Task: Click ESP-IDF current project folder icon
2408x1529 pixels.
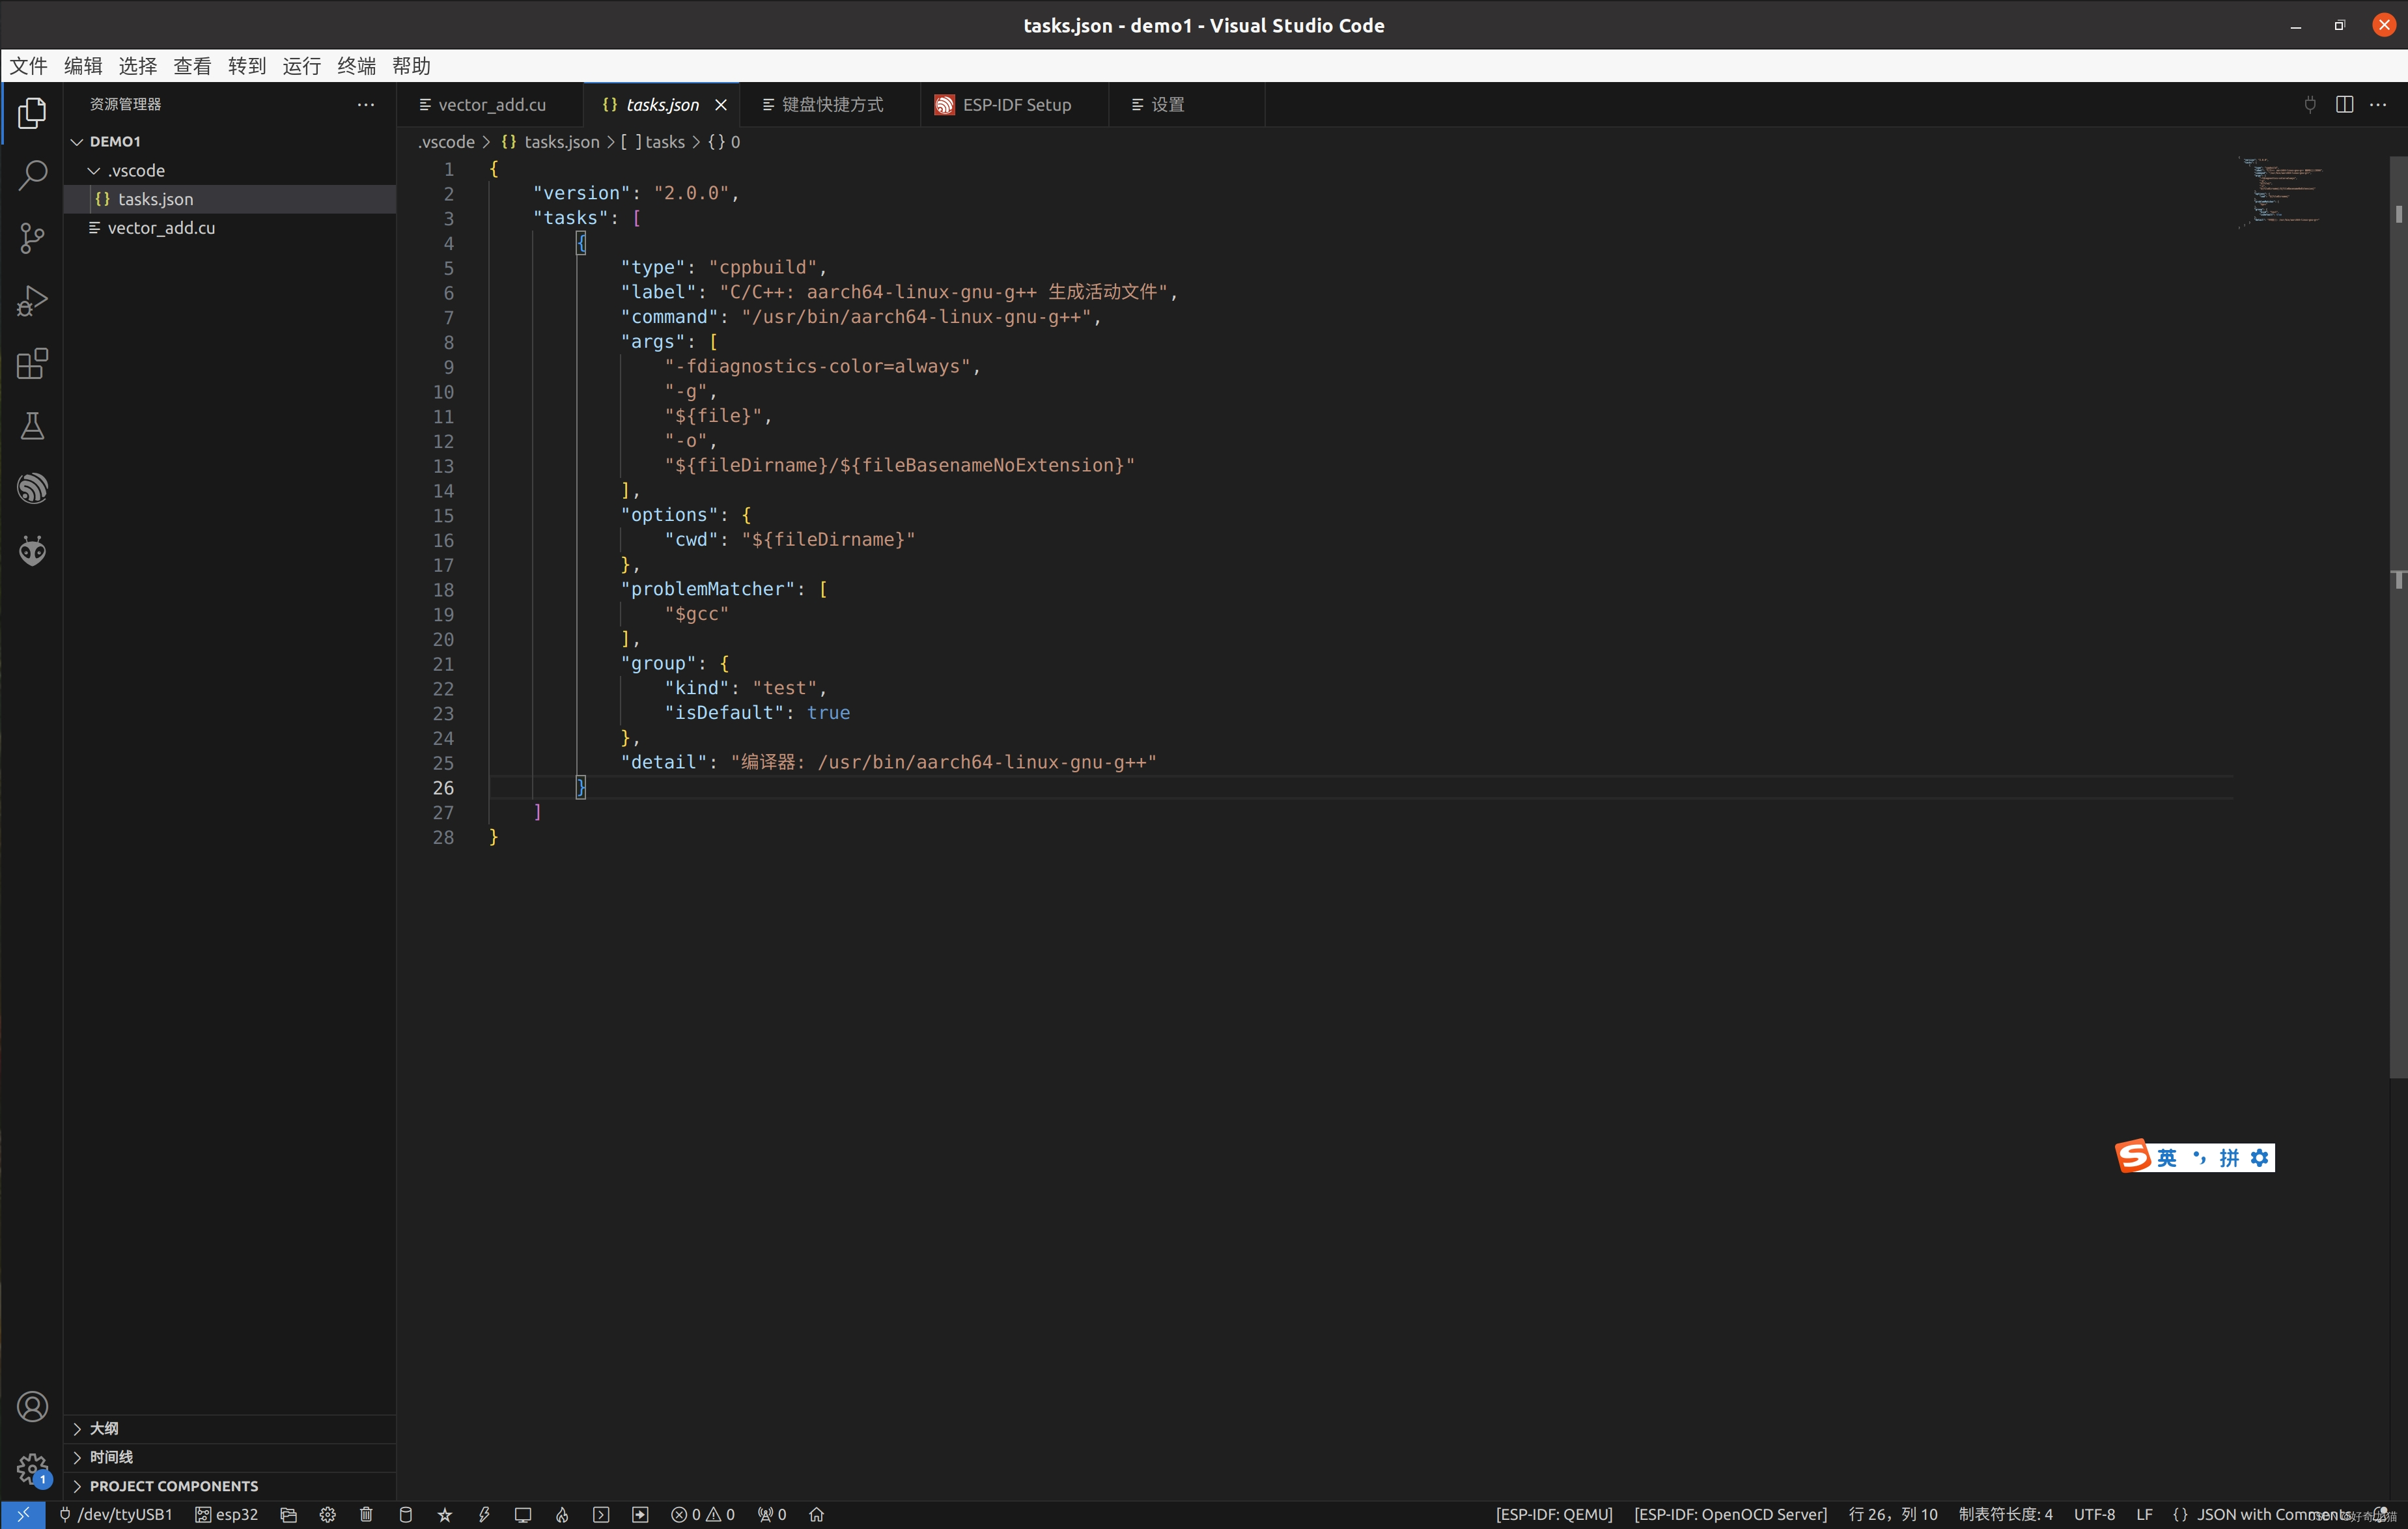Action: click(x=288, y=1514)
